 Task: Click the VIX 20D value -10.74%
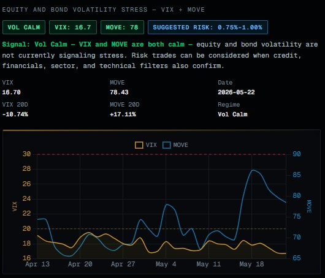(15, 115)
